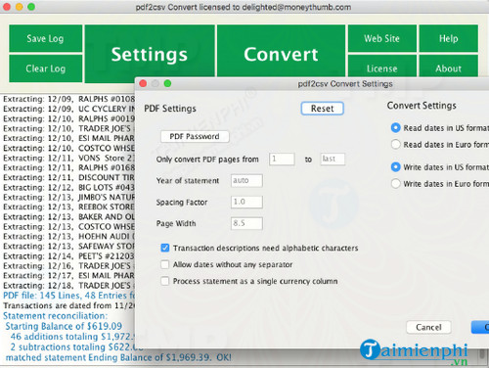Click log entry '12/13, JIMBO'S NATUR'
This screenshot has height=368, width=489.
tap(68, 198)
